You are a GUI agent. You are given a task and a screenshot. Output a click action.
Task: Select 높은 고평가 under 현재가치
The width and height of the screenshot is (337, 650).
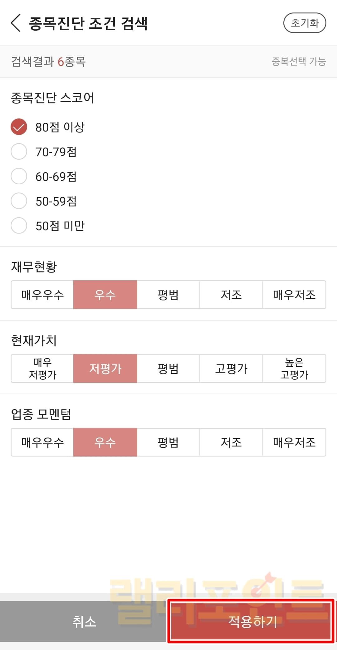tap(294, 368)
